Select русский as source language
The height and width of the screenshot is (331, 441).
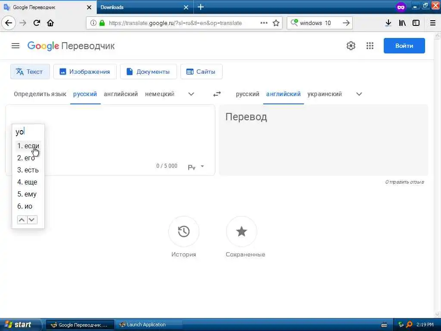(x=85, y=94)
